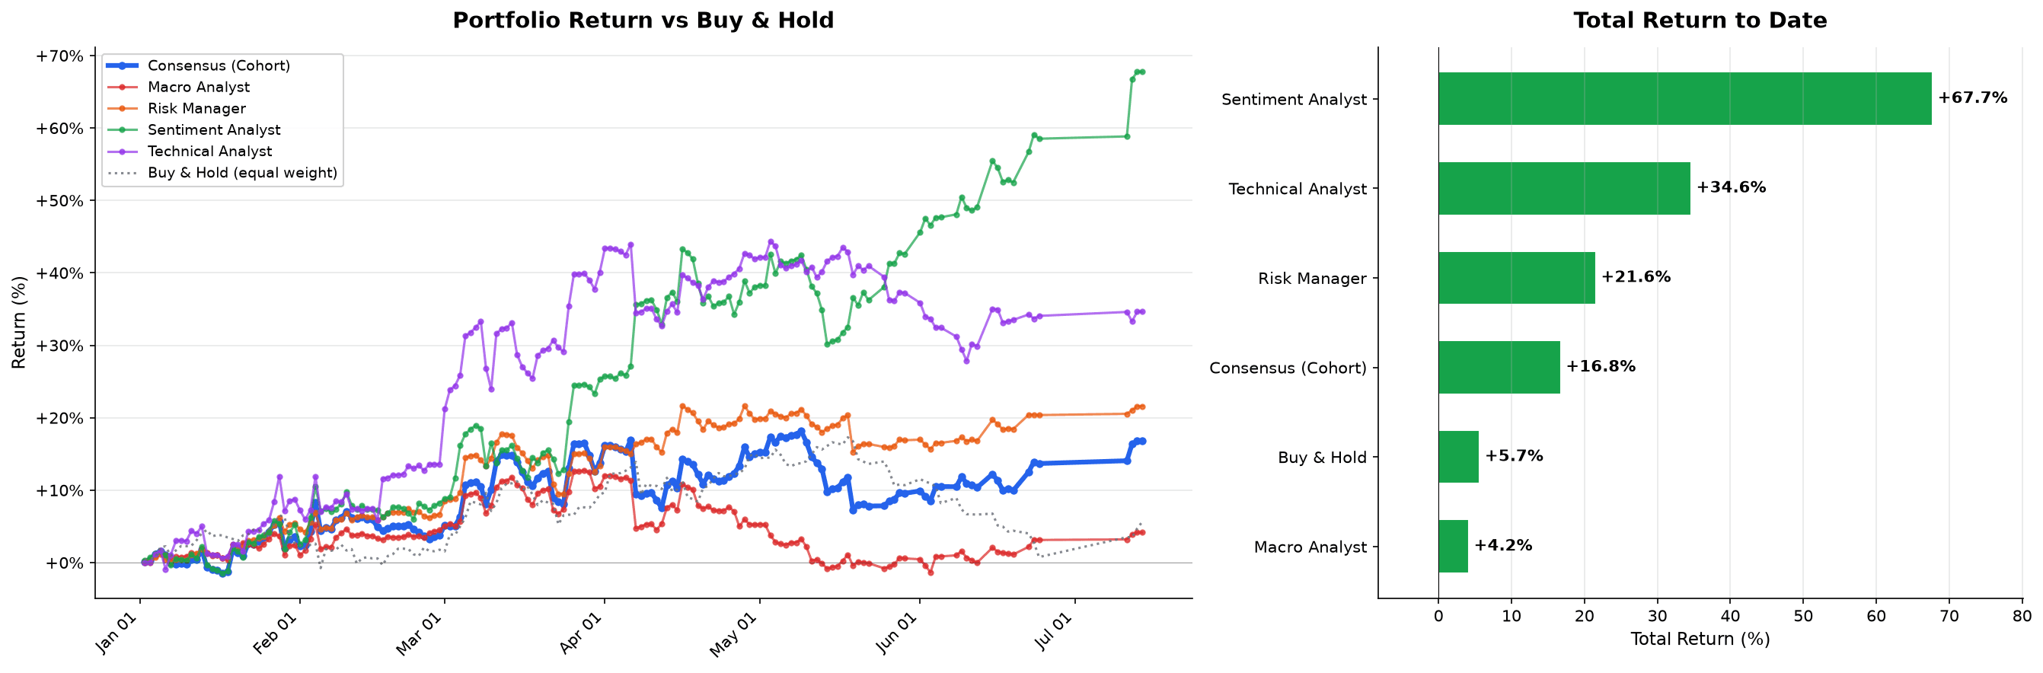Click the +50% y-axis tick label
Image resolution: width=2043 pixels, height=673 pixels.
point(59,201)
